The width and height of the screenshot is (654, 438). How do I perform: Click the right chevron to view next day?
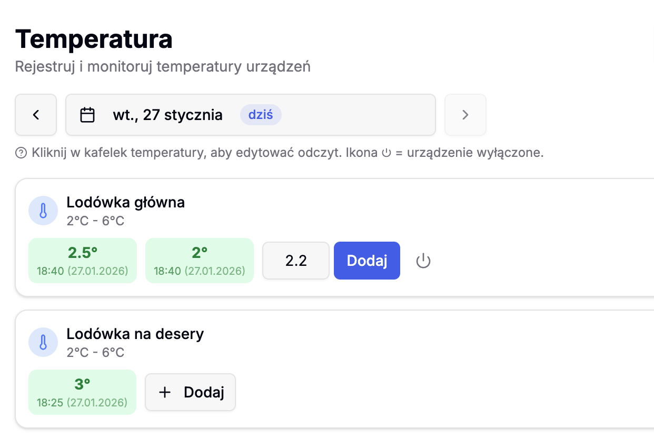tap(465, 114)
